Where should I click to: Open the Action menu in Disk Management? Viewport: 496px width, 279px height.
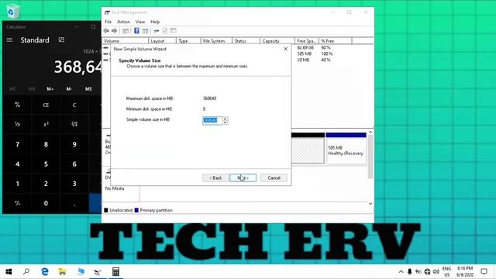(x=123, y=22)
